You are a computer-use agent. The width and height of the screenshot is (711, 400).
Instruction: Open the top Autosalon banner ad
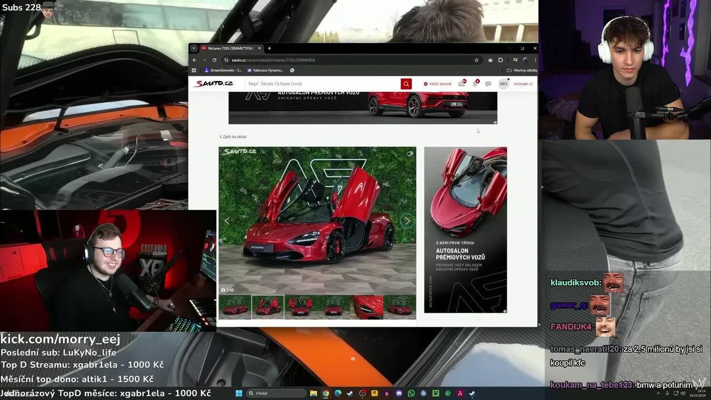[363, 108]
